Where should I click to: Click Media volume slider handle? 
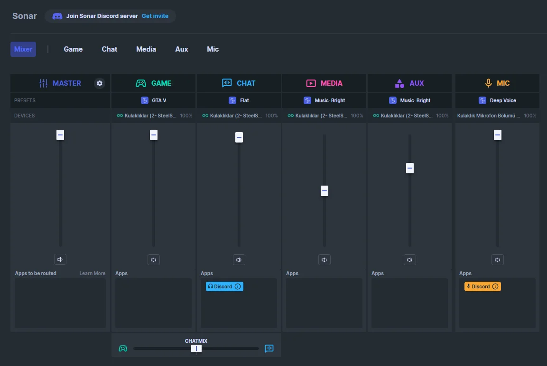coord(324,191)
